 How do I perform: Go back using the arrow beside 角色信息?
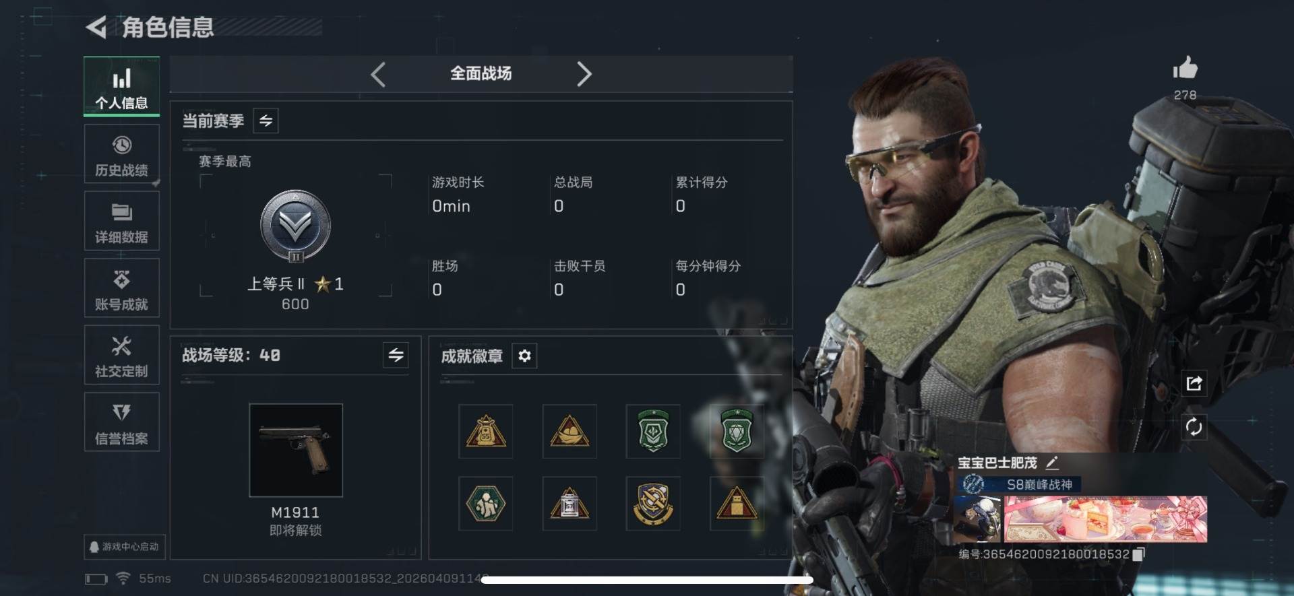point(96,28)
